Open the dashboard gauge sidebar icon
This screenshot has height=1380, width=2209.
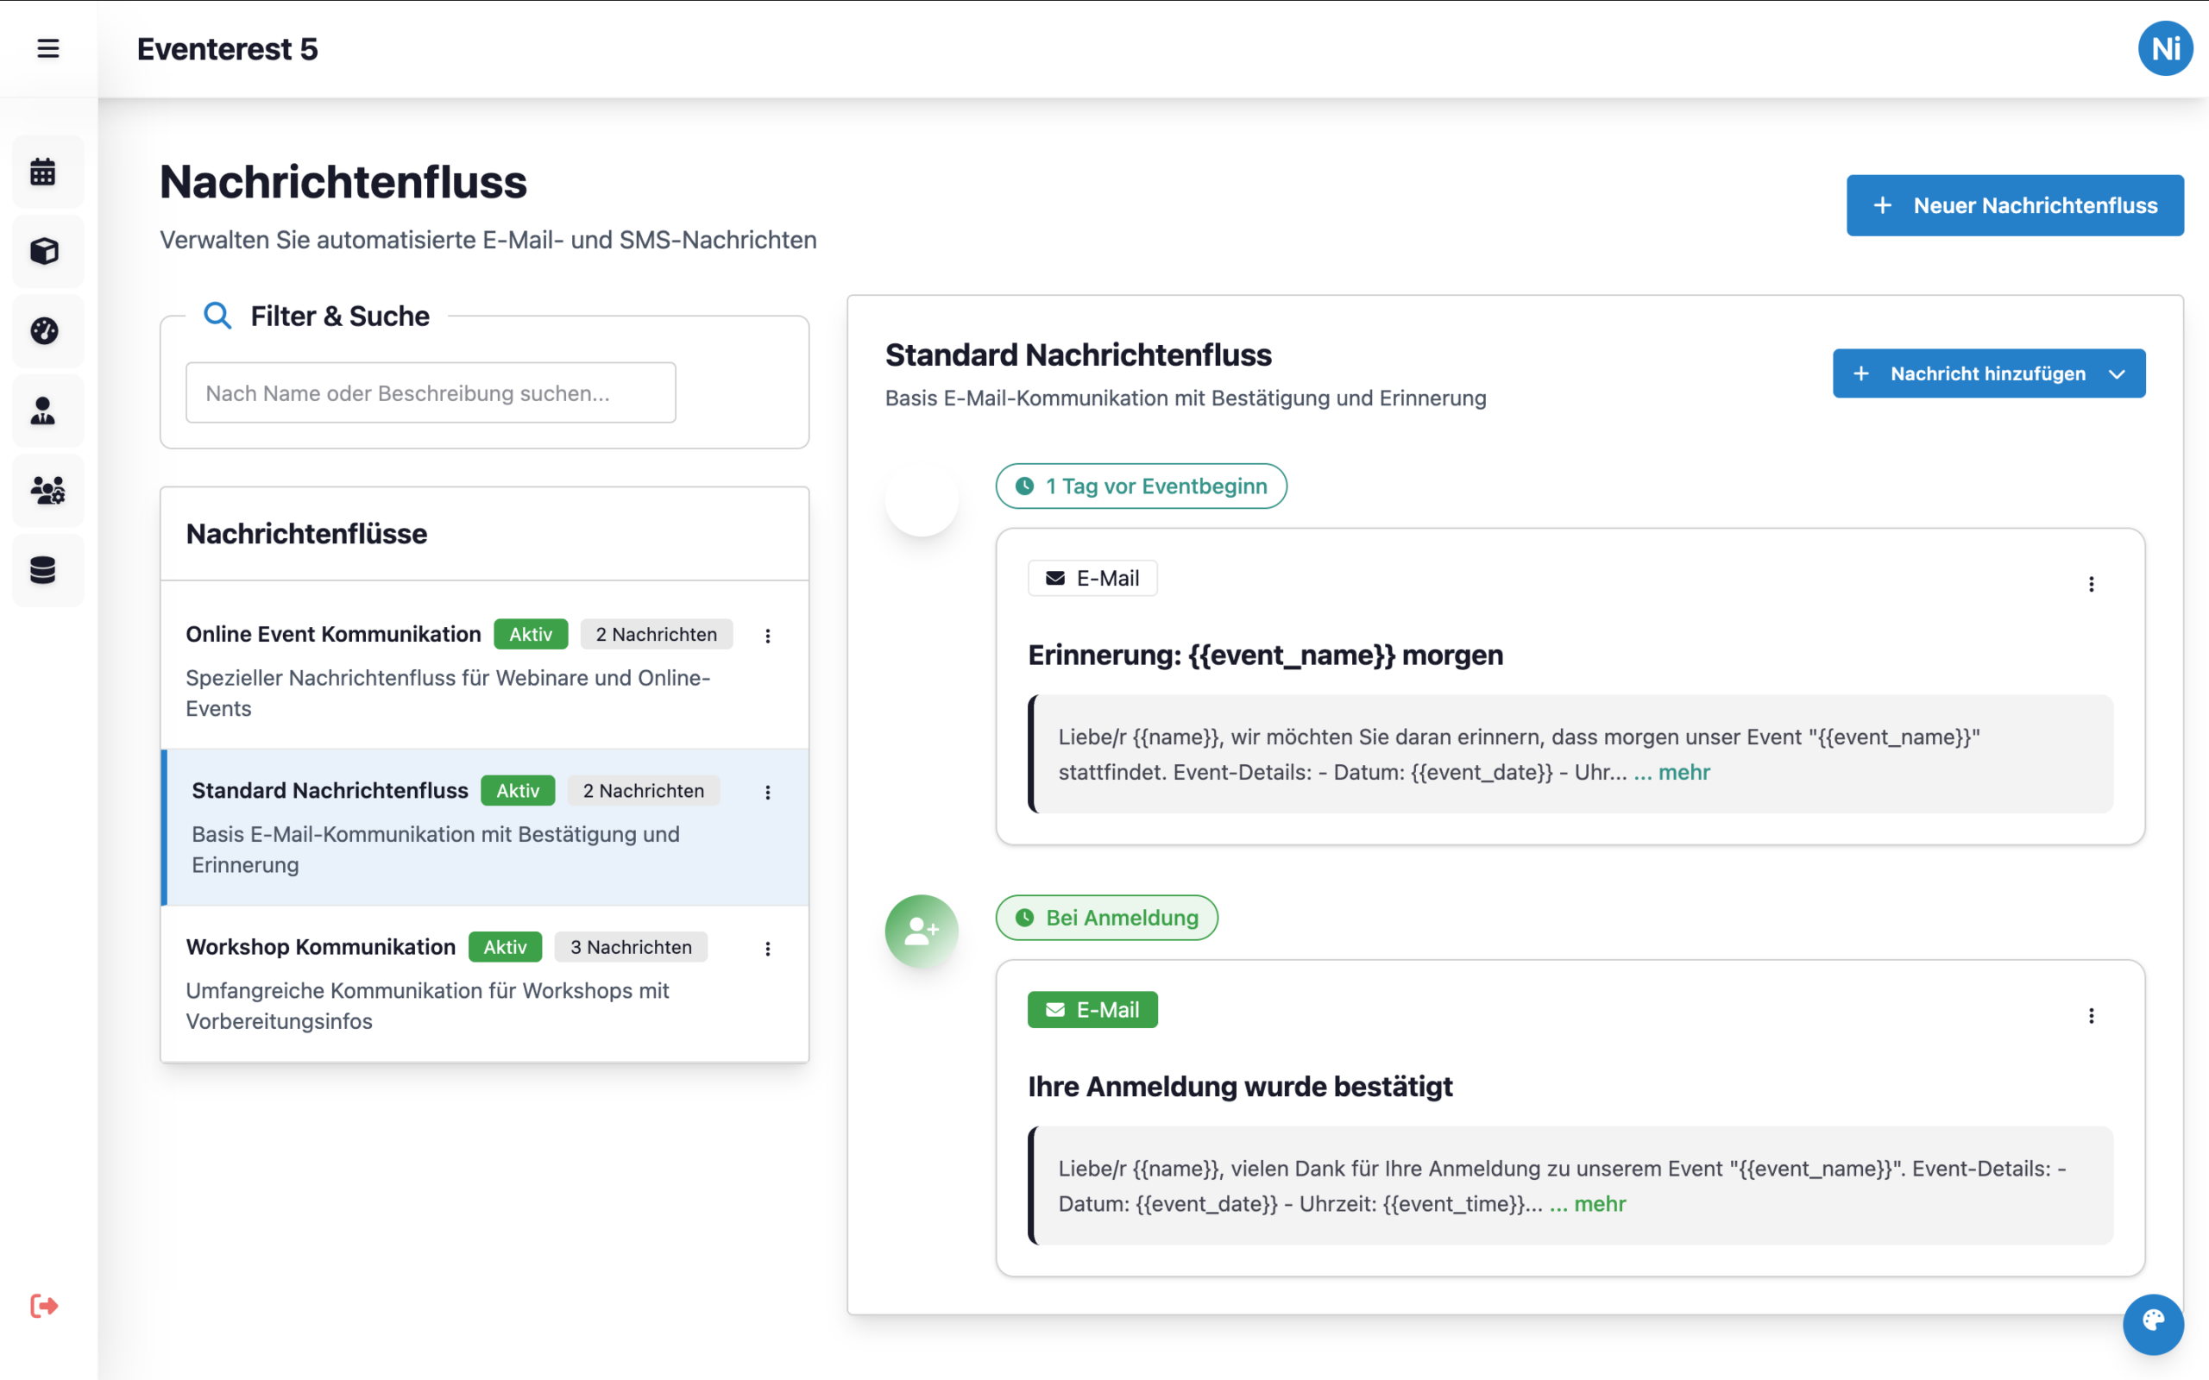[x=44, y=330]
